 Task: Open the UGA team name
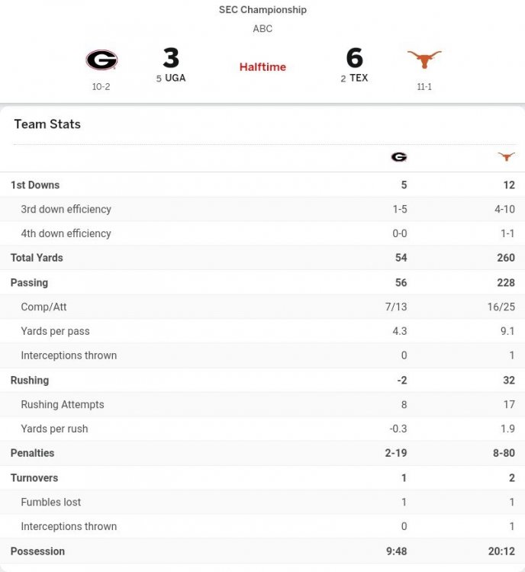176,78
